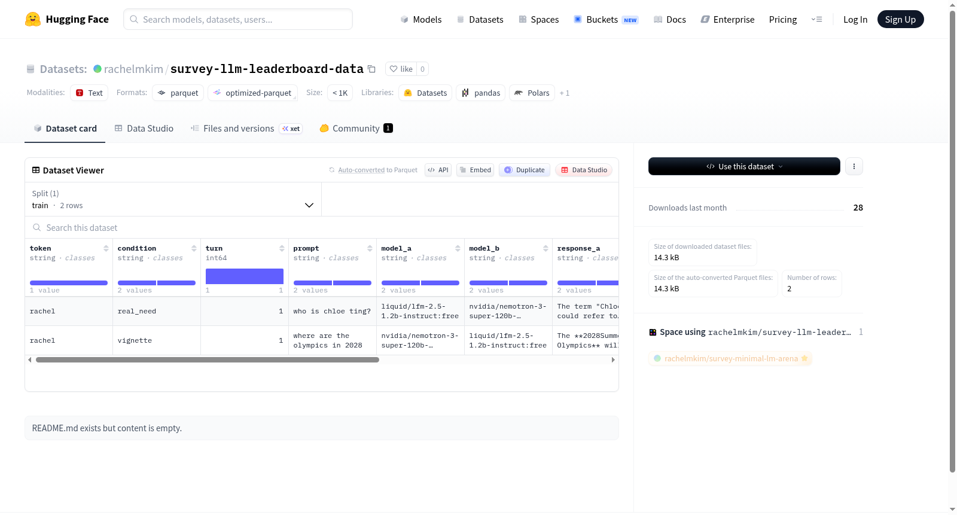Screen dimensions: 957x515
Task: Click the Hugging Face logo icon
Action: [x=33, y=19]
